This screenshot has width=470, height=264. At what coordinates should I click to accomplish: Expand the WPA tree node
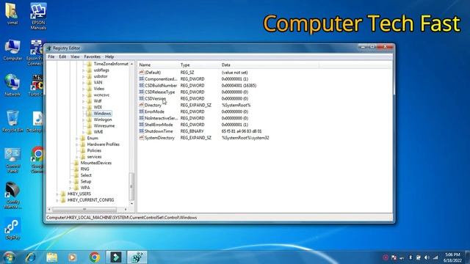pyautogui.click(x=70, y=188)
